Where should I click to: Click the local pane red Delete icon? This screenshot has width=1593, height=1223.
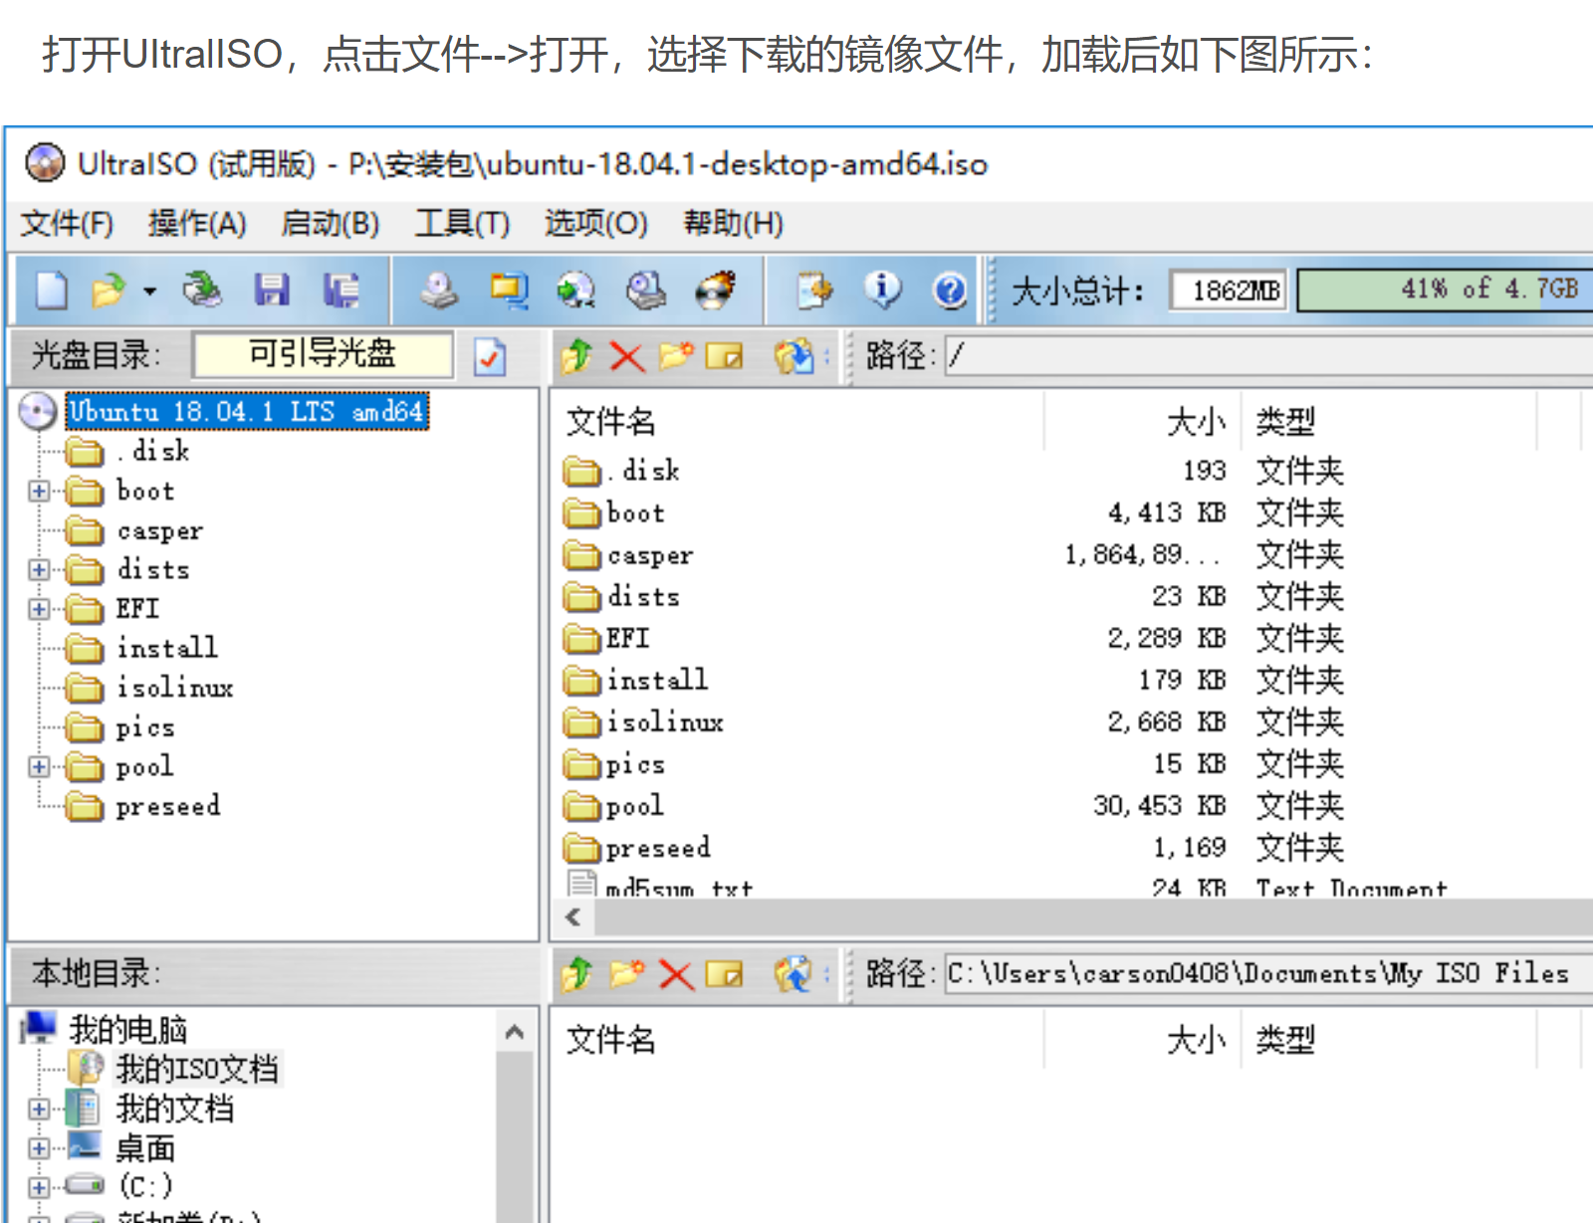(x=676, y=975)
